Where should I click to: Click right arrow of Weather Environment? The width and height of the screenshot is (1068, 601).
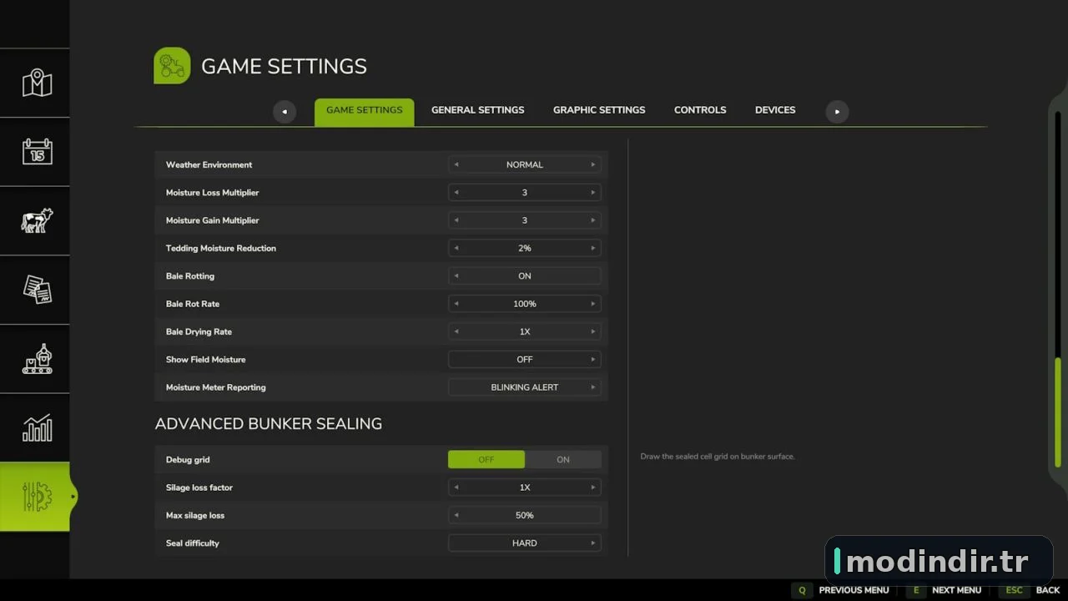[x=593, y=164]
